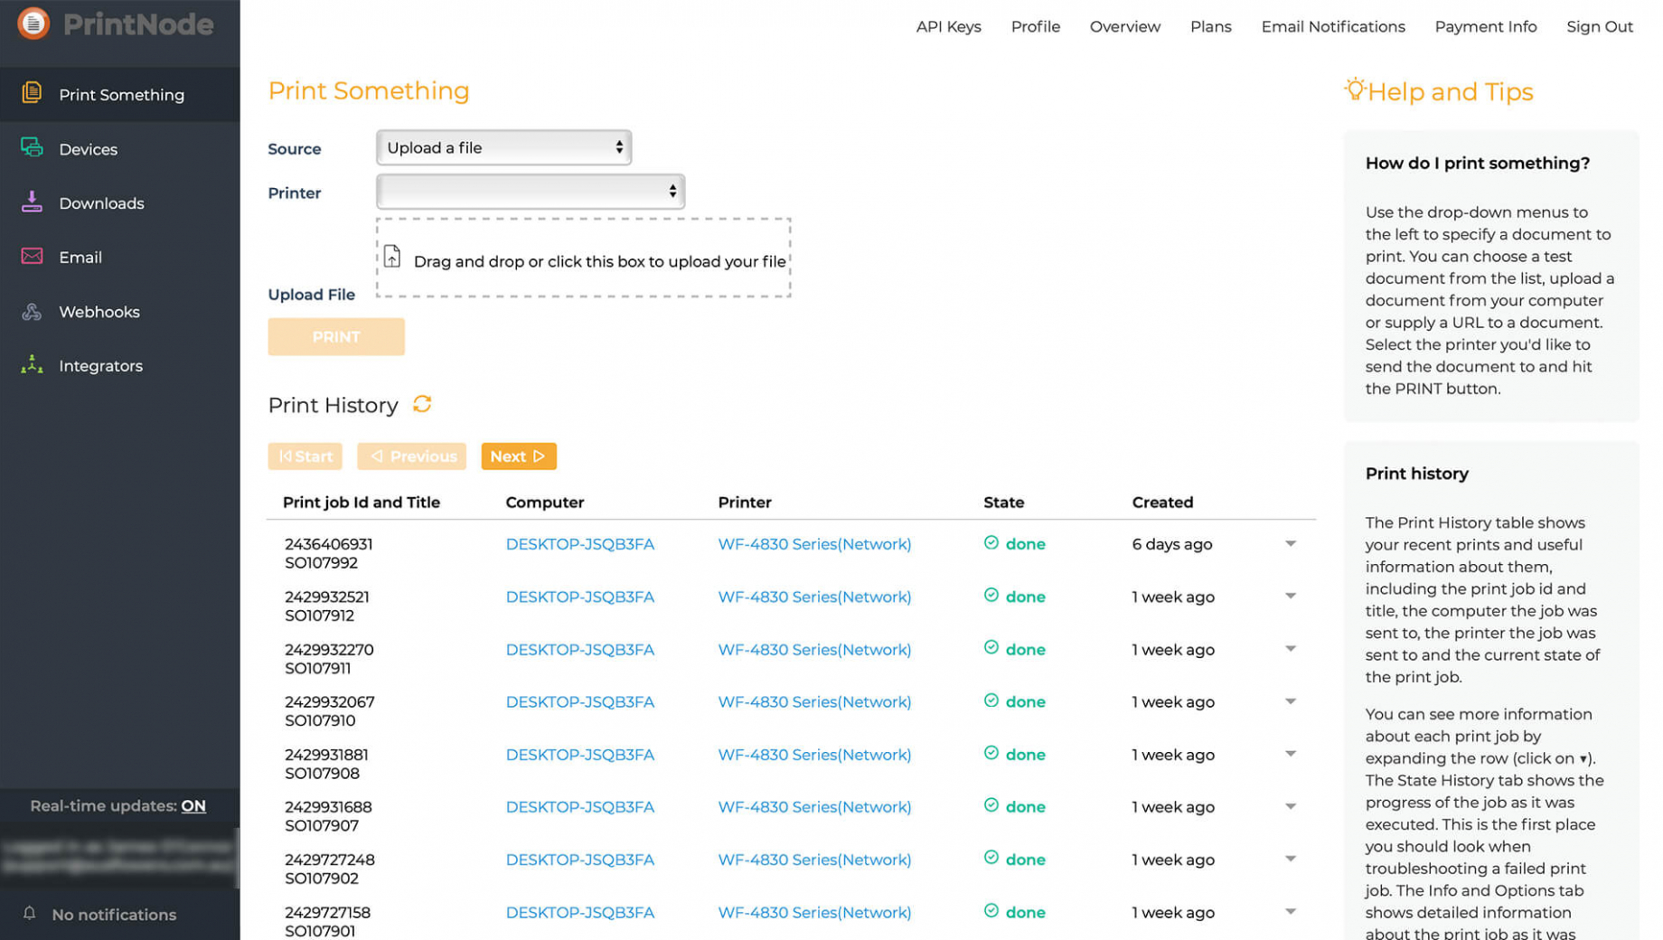Refresh the Print History list
Image resolution: width=1663 pixels, height=940 pixels.
(422, 404)
